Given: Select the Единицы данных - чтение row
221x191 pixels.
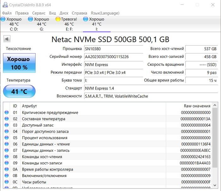Looking at the screenshot, I should pyautogui.click(x=108, y=144).
